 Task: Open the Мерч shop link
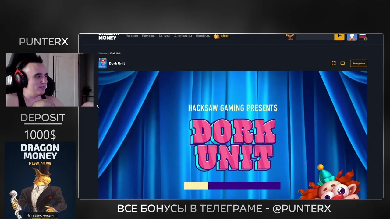tap(222, 36)
